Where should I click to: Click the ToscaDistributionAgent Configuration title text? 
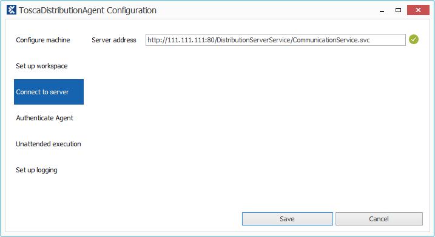point(87,10)
